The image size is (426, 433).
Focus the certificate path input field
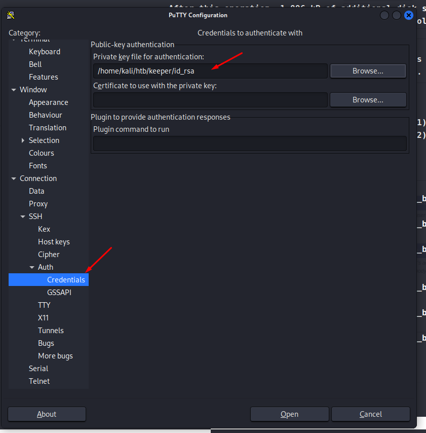210,100
